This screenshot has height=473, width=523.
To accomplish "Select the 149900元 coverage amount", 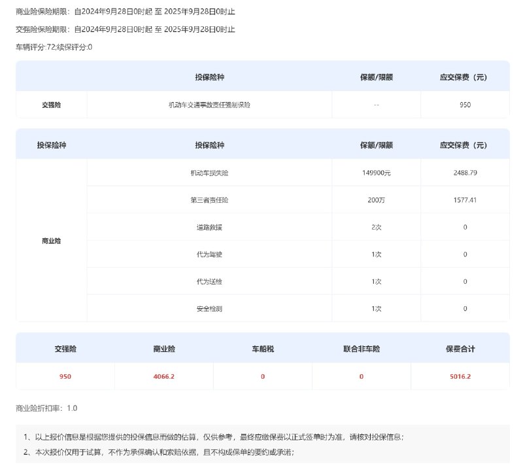I will 377,173.
